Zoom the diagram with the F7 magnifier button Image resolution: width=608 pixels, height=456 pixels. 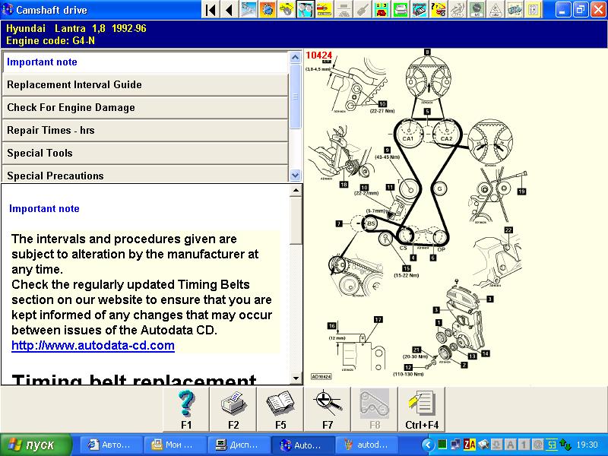coord(328,410)
